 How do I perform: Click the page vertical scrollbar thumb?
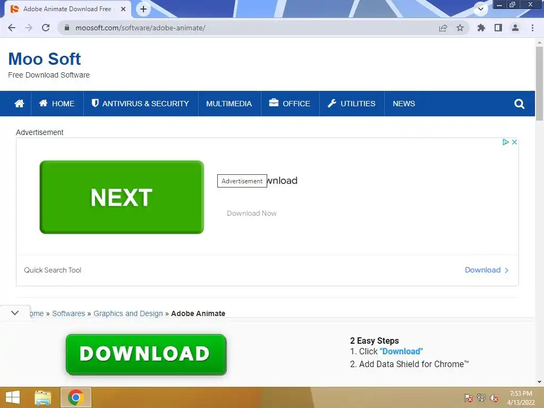click(539, 83)
